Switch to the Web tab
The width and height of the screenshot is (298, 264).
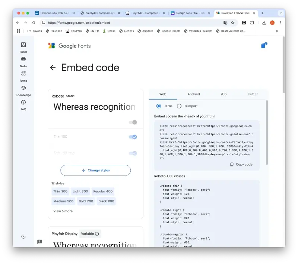click(x=163, y=94)
